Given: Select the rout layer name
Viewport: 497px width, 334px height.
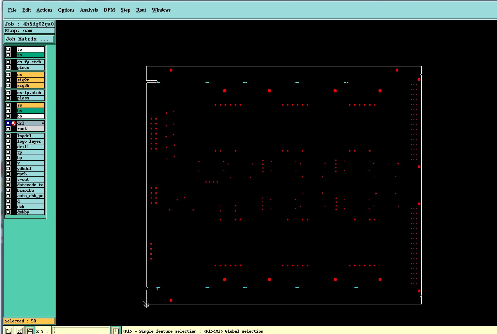Looking at the screenshot, I should point(30,129).
